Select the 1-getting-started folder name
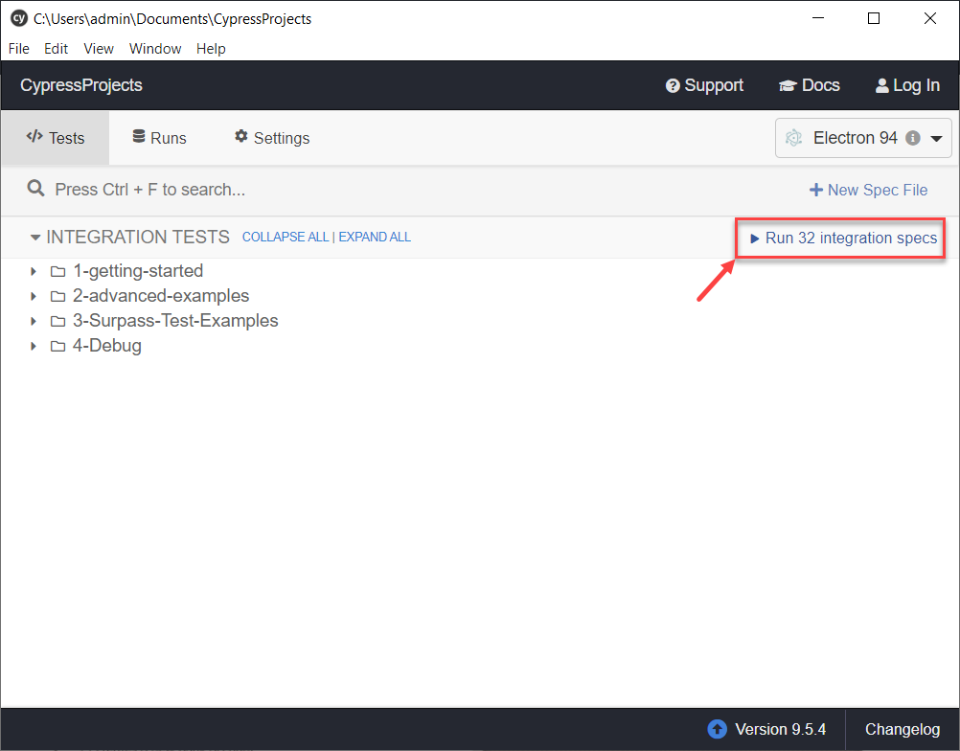Viewport: 960px width, 751px height. pyautogui.click(x=138, y=270)
